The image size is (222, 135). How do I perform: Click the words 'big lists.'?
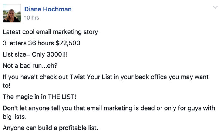coord(14,117)
